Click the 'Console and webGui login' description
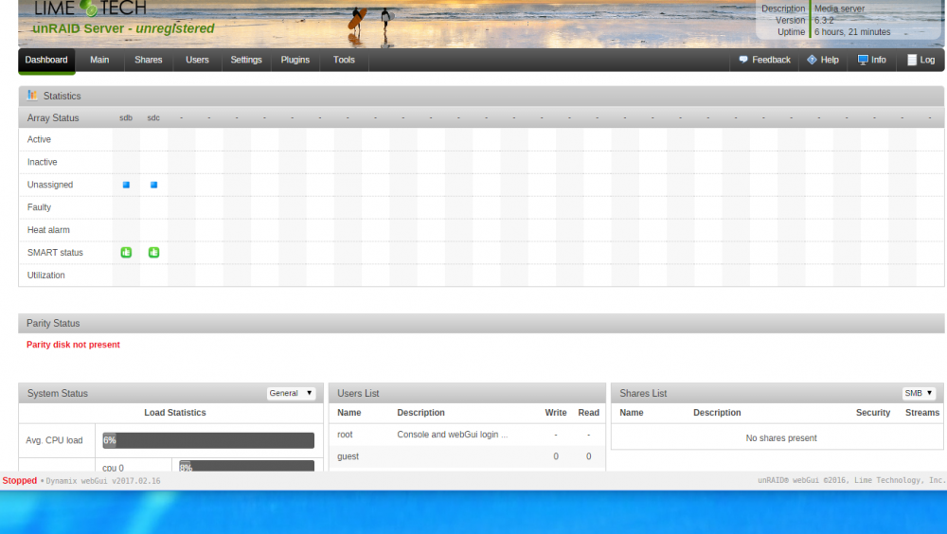Image resolution: width=947 pixels, height=534 pixels. click(x=453, y=435)
